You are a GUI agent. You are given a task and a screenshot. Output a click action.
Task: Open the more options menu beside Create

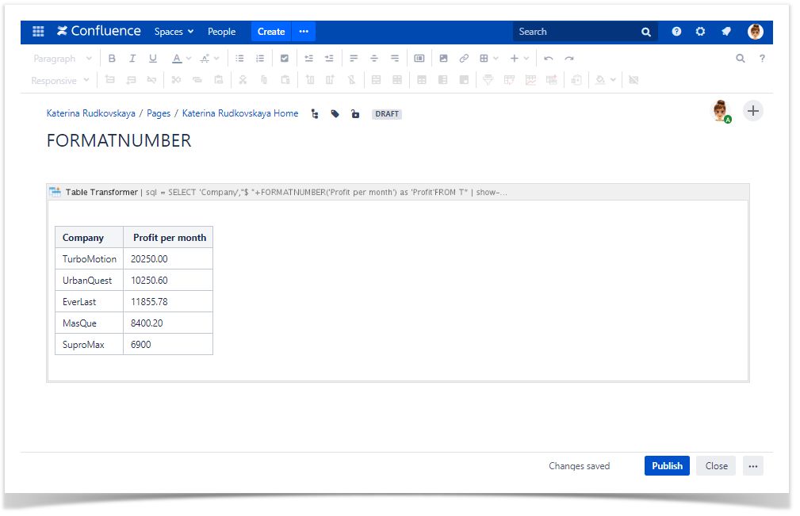coord(304,32)
